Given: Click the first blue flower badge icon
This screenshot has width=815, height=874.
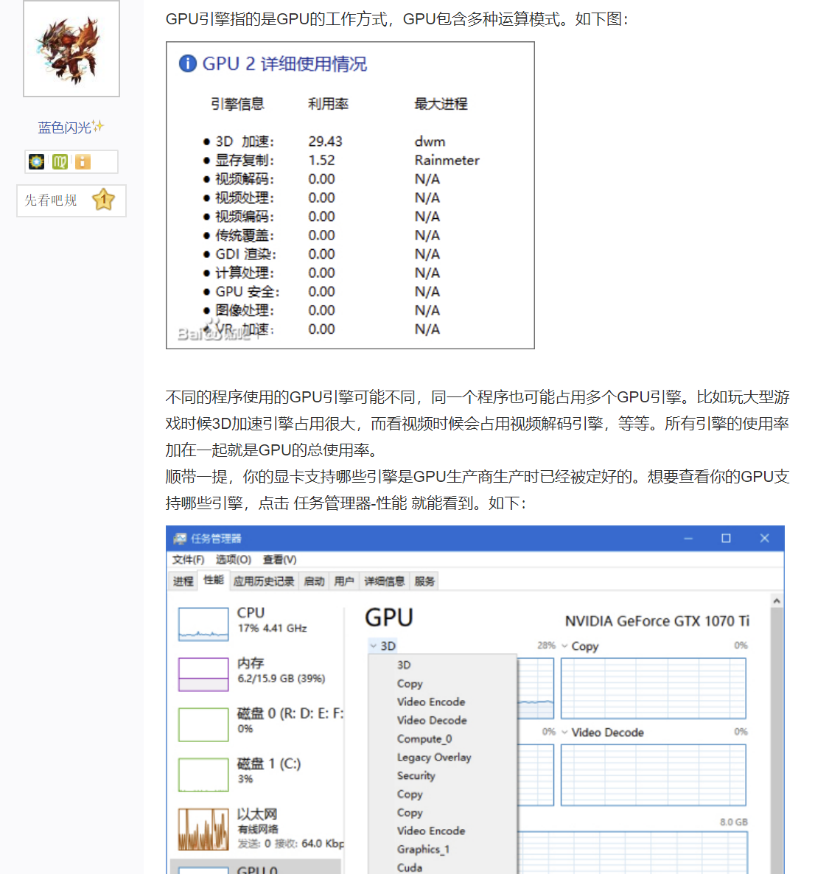Looking at the screenshot, I should [x=36, y=161].
